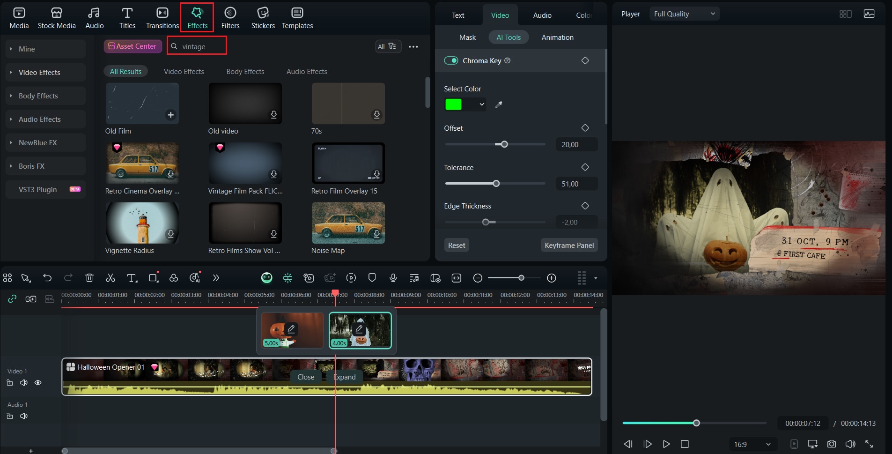Expand the NewBlue FX category
Screen dimensions: 892x454
pyautogui.click(x=46, y=142)
